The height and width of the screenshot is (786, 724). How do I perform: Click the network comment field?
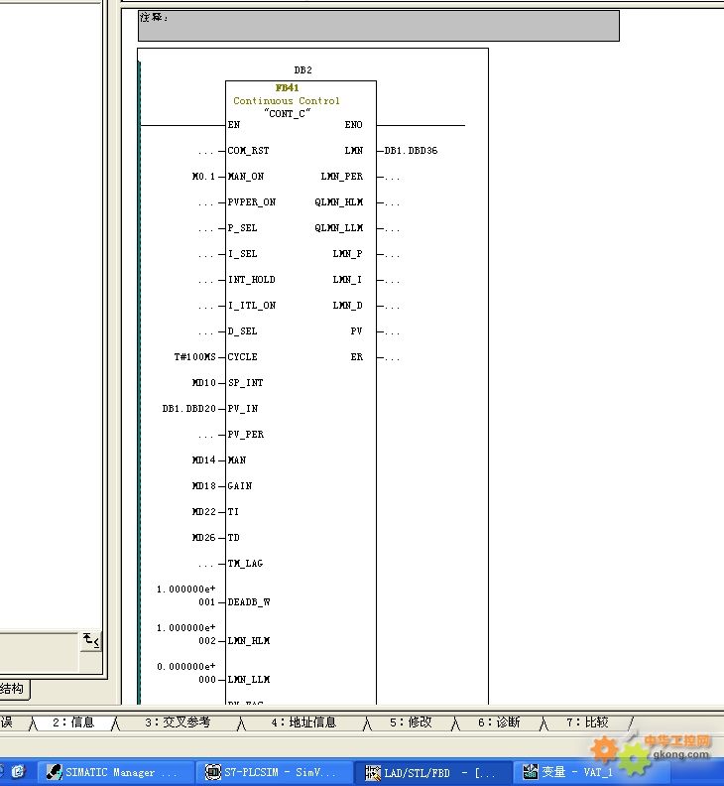pos(378,26)
